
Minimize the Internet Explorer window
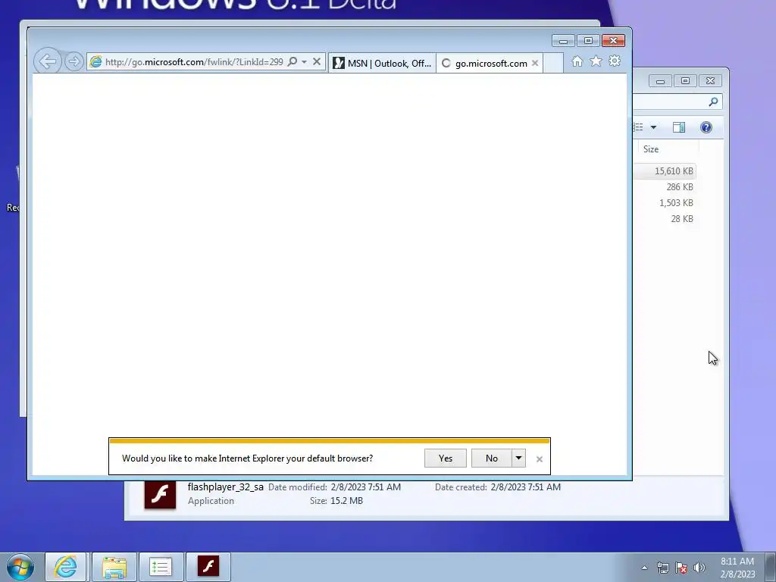pyautogui.click(x=563, y=41)
